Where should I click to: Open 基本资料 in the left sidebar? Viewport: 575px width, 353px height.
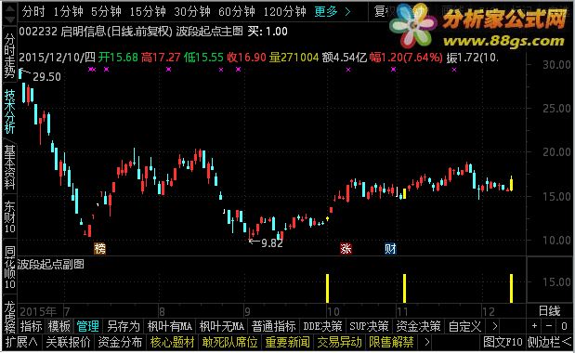tap(9, 167)
